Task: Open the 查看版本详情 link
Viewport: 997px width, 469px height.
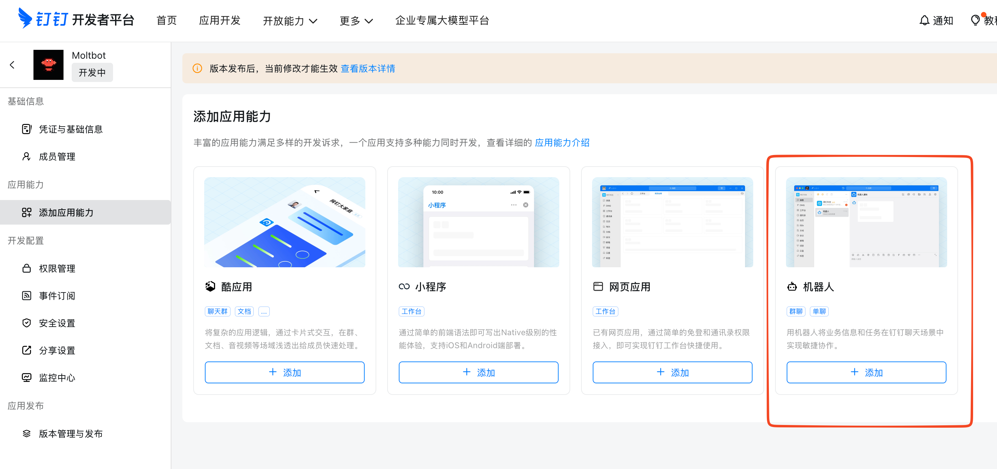Action: tap(368, 68)
